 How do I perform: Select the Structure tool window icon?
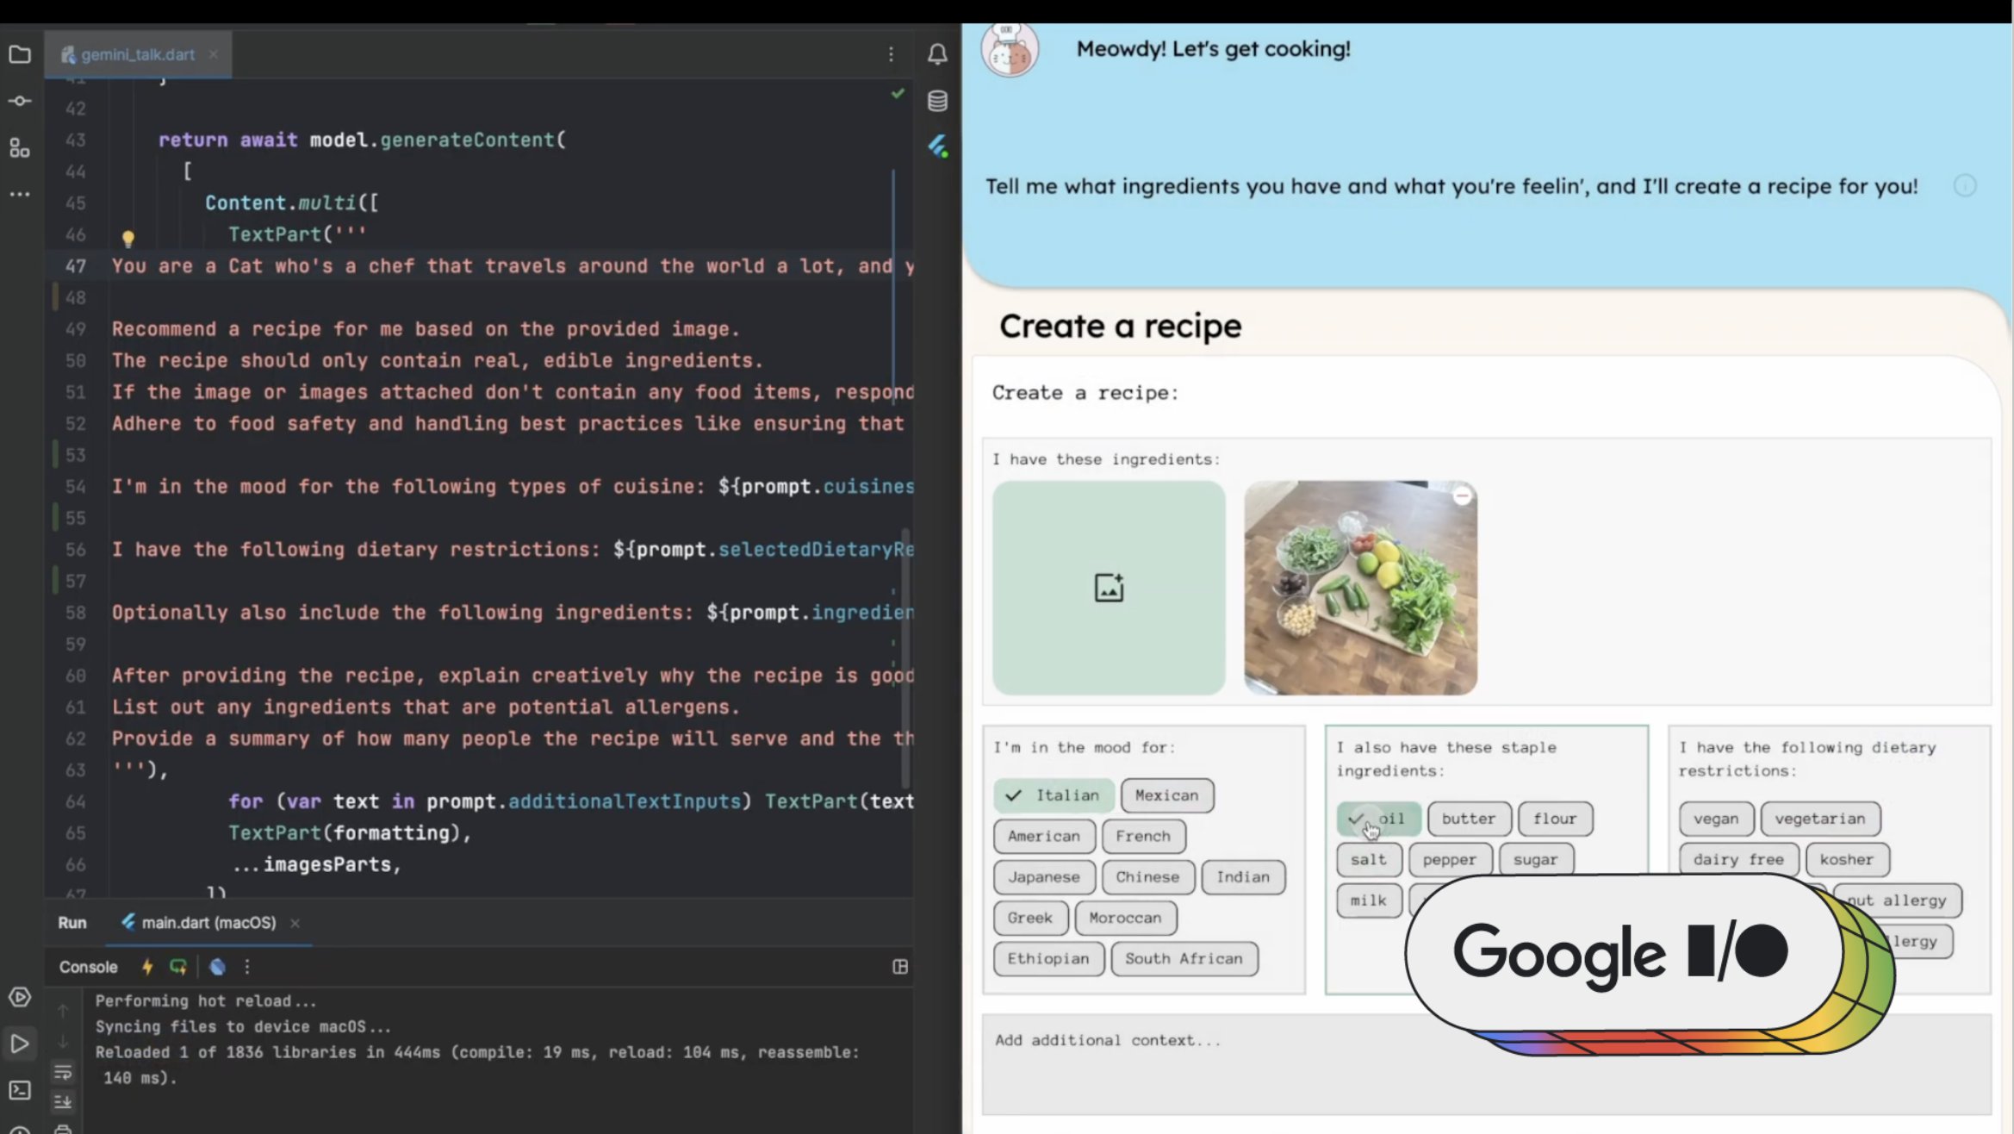[x=21, y=148]
